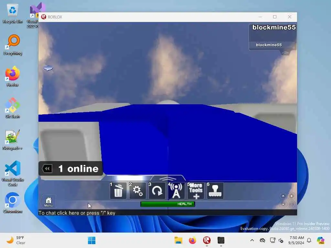This screenshot has height=248, width=331.
Task: Maximize the ROBLOX window
Action: coord(275,17)
